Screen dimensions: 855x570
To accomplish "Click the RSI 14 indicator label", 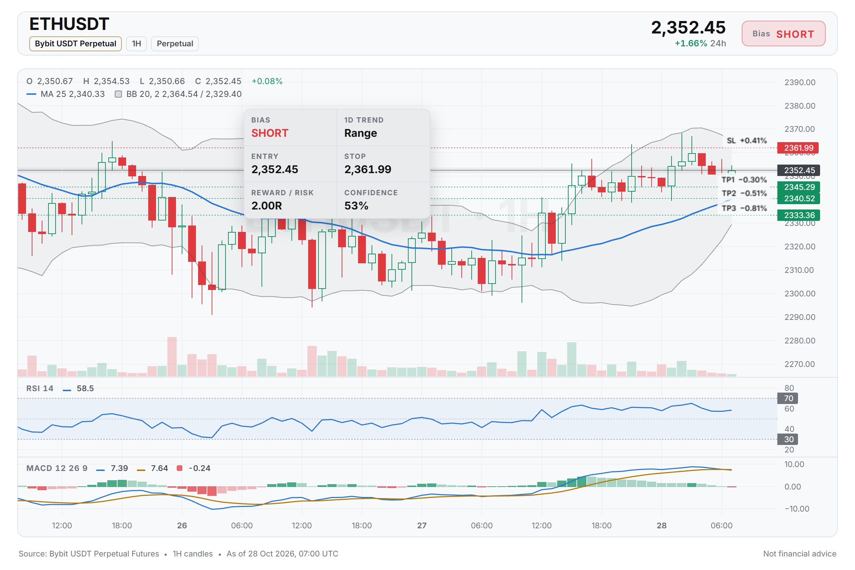I will [40, 389].
